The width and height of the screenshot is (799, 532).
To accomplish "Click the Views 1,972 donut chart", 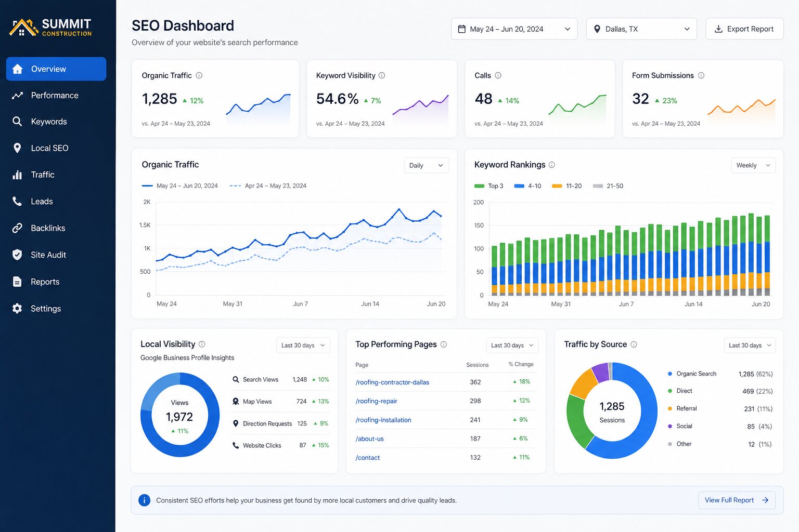I will pos(180,415).
